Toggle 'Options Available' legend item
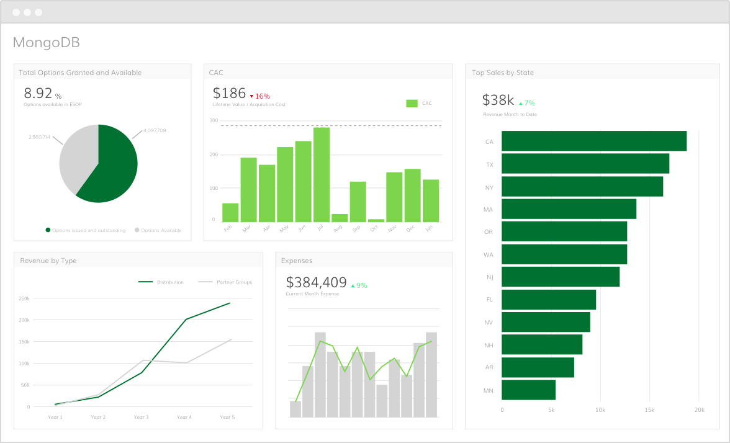Image resolution: width=730 pixels, height=443 pixels. 158,230
